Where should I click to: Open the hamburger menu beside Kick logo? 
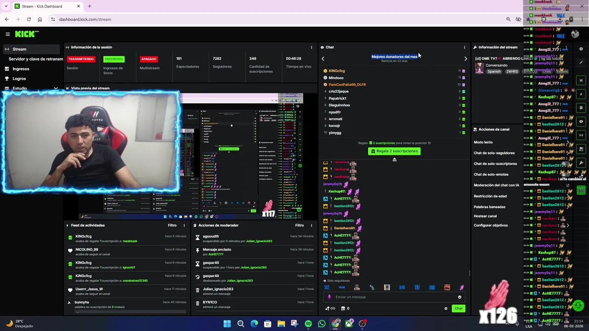click(8, 34)
